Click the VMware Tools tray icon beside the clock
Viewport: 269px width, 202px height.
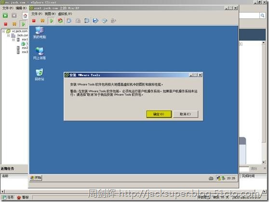[223, 178]
